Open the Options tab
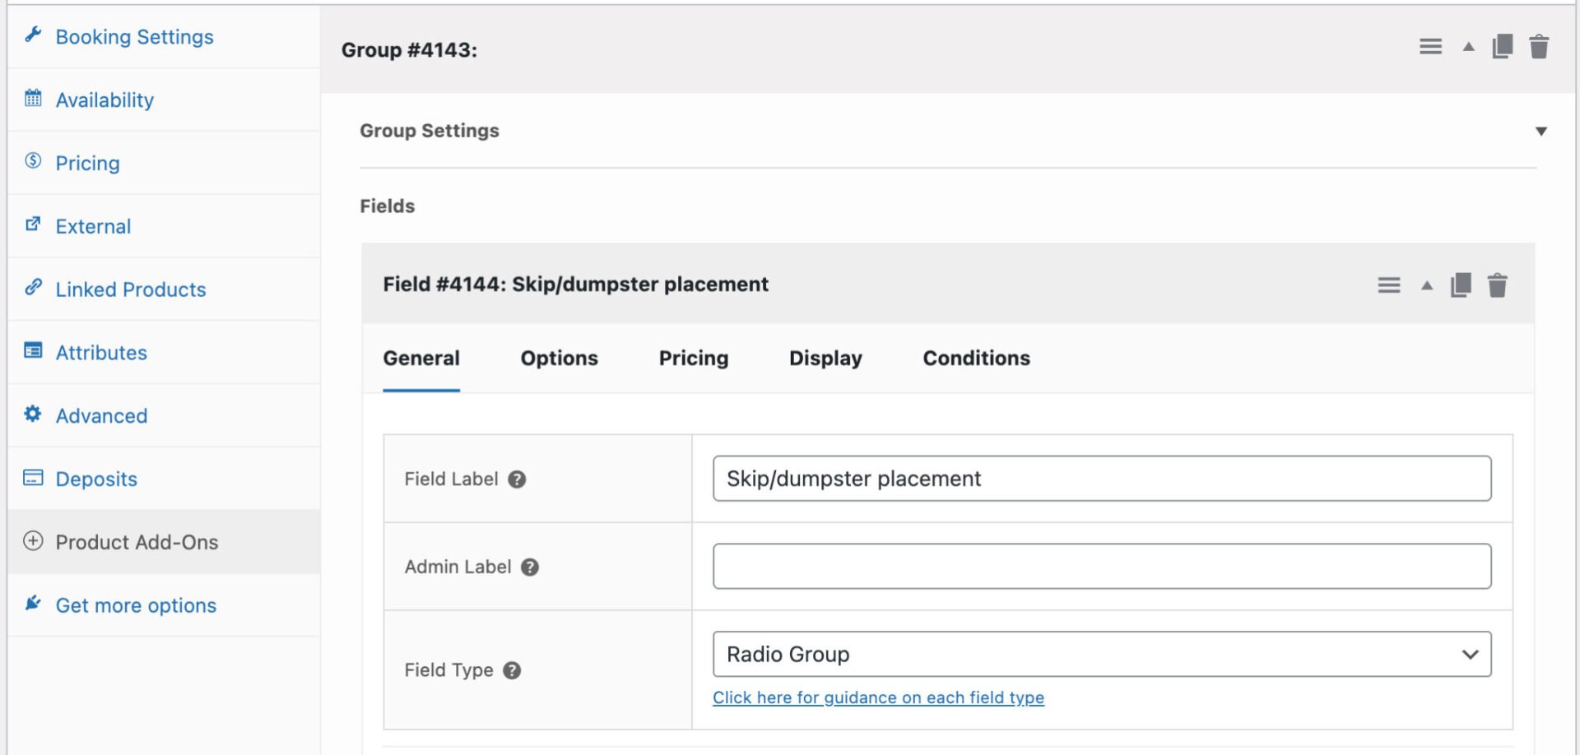 click(559, 358)
